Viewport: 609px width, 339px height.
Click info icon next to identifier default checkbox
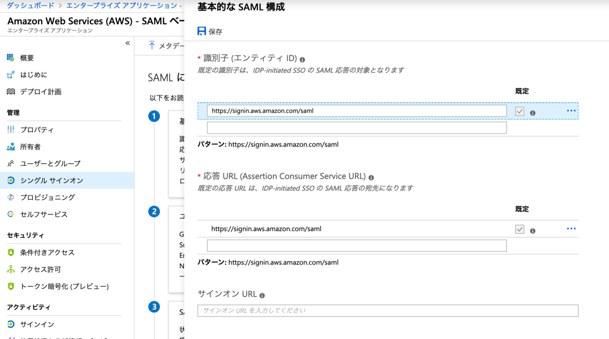(532, 113)
